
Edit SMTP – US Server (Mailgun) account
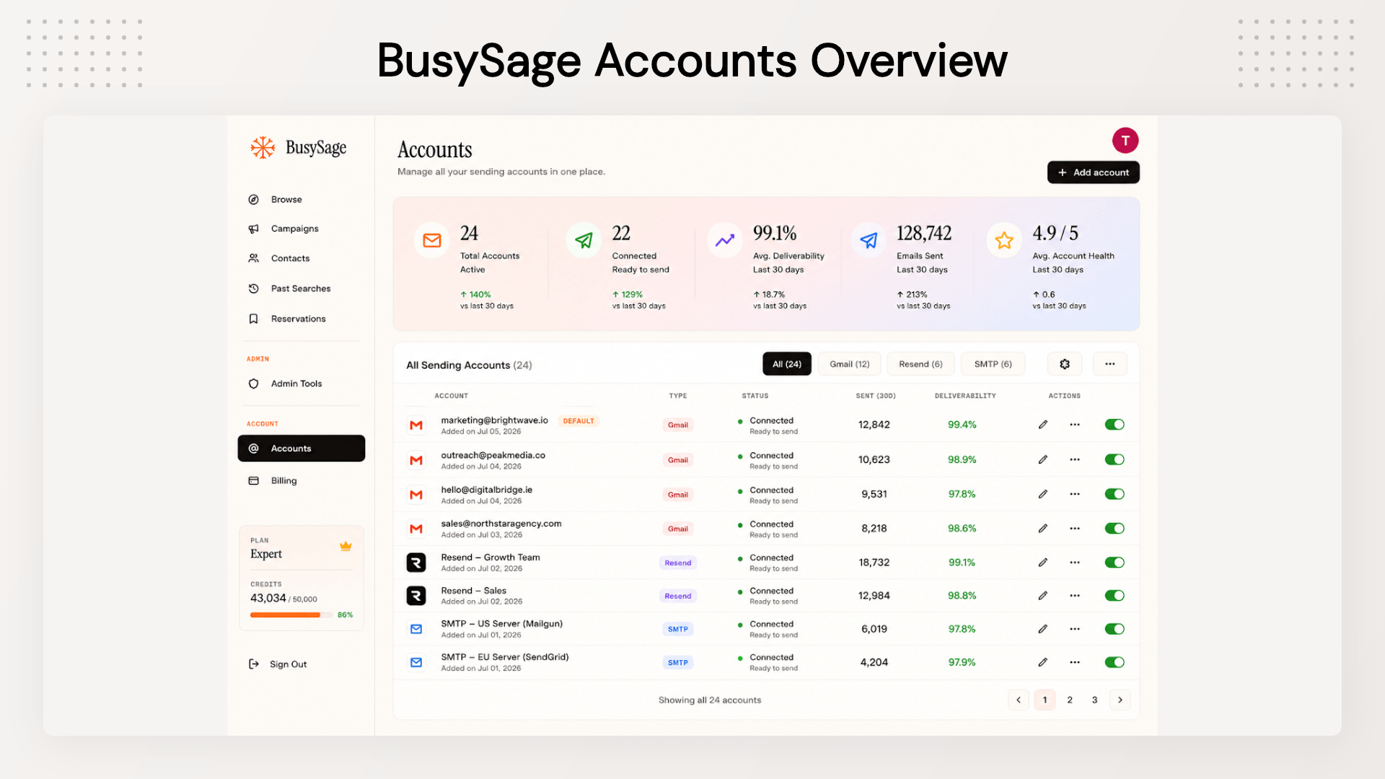(x=1043, y=629)
